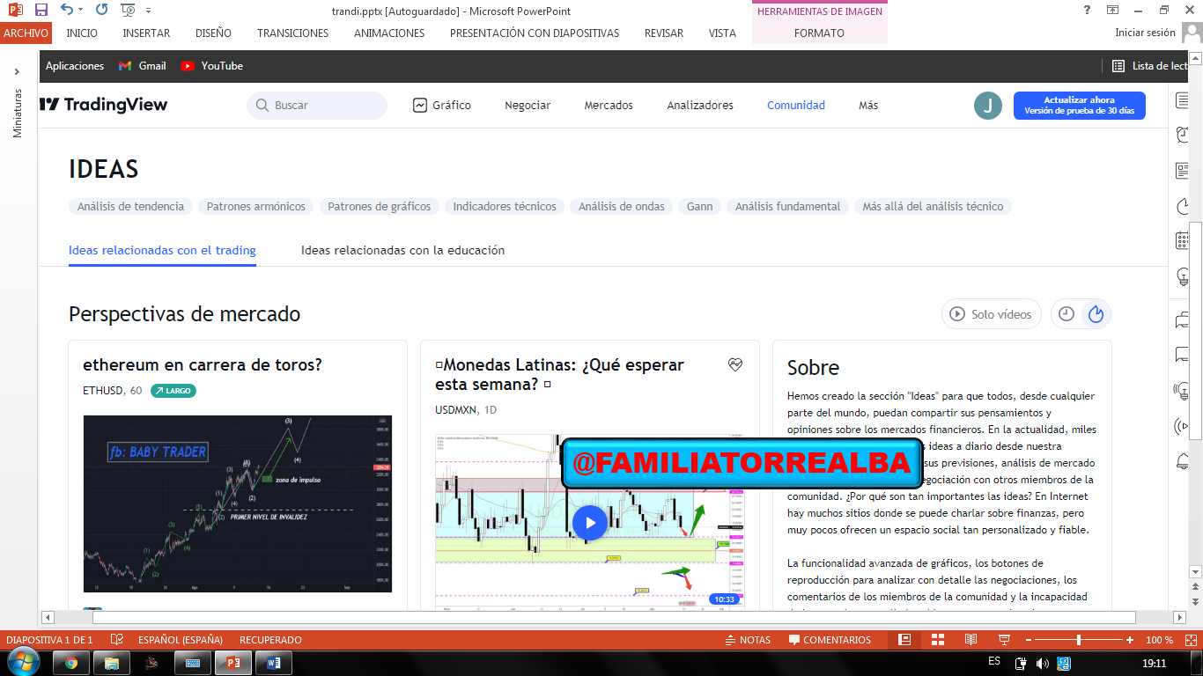
Task: Open the FORMATO picture tools tab
Action: click(819, 33)
